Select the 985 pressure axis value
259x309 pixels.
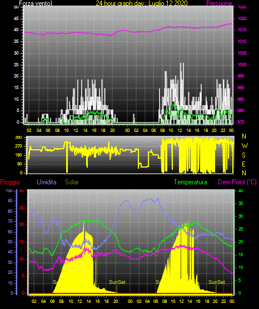(241, 99)
